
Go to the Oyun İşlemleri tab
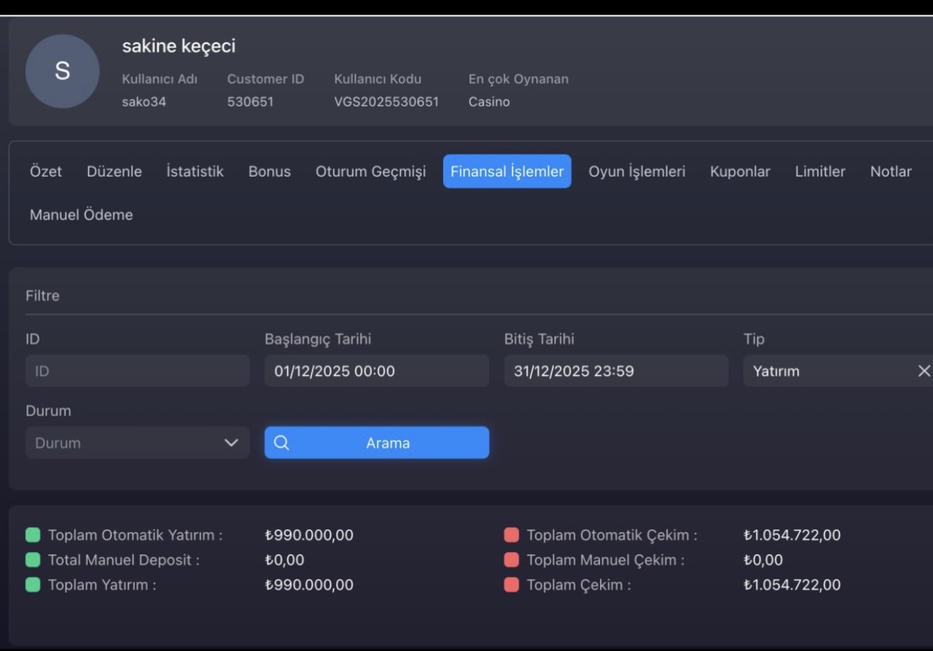click(x=637, y=172)
